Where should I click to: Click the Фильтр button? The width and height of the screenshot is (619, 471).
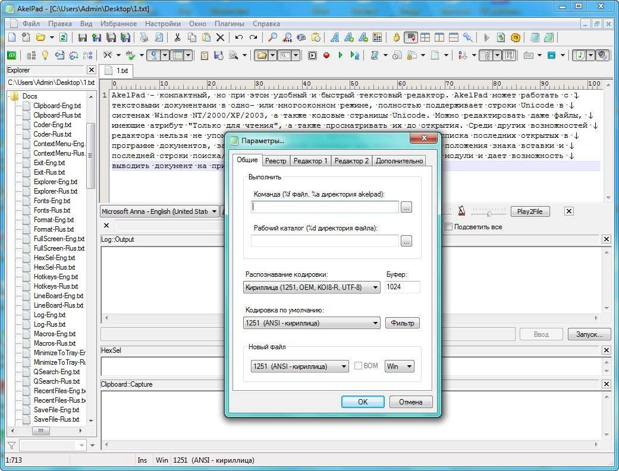coord(403,323)
